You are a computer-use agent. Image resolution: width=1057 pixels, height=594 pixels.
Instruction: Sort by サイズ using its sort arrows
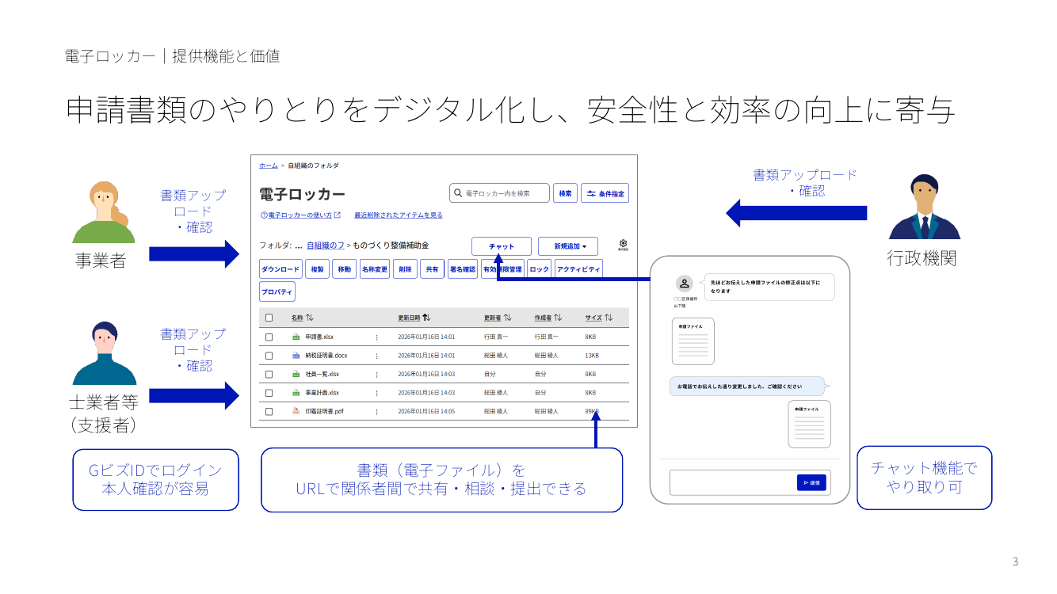[609, 318]
